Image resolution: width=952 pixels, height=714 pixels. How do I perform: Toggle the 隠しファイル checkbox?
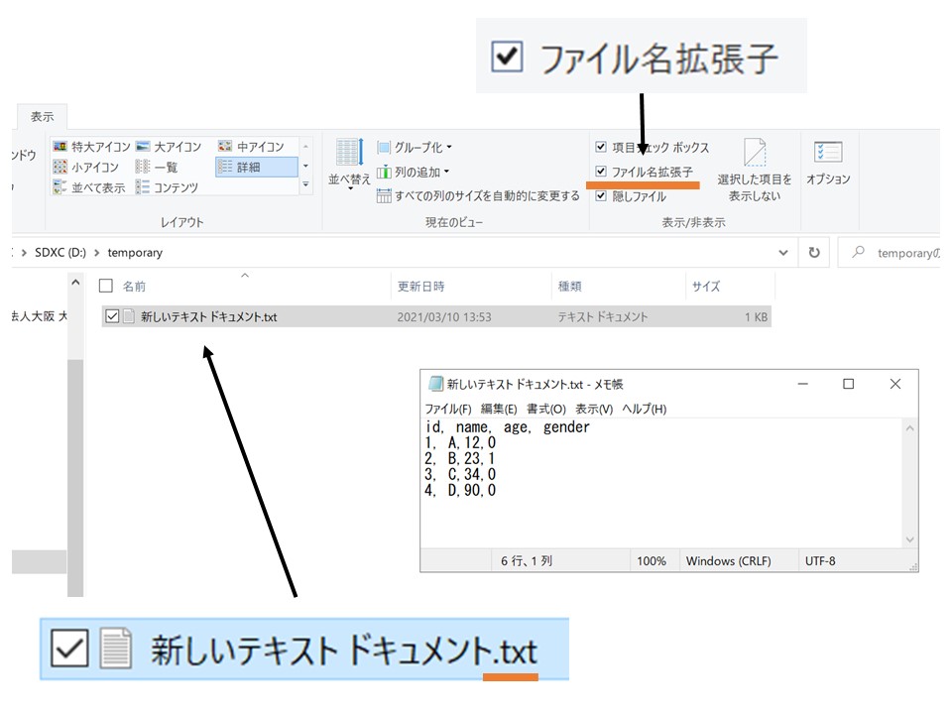pos(601,196)
